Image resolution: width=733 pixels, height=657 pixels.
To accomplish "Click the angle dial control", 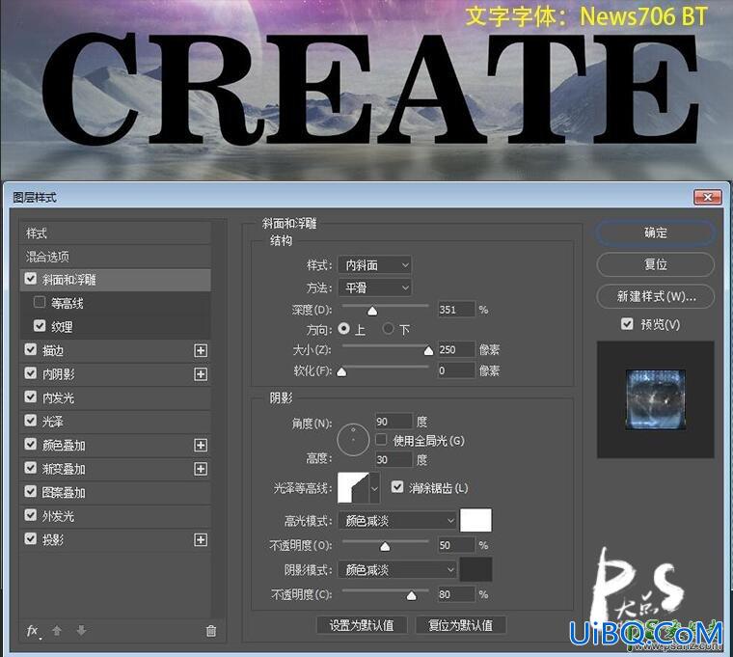I will [353, 440].
